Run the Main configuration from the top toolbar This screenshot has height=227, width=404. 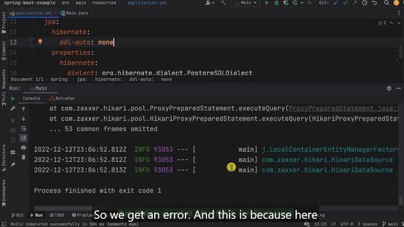(x=267, y=3)
